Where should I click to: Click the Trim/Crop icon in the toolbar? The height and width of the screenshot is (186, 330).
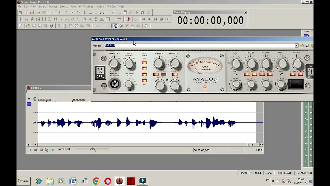[88, 26]
